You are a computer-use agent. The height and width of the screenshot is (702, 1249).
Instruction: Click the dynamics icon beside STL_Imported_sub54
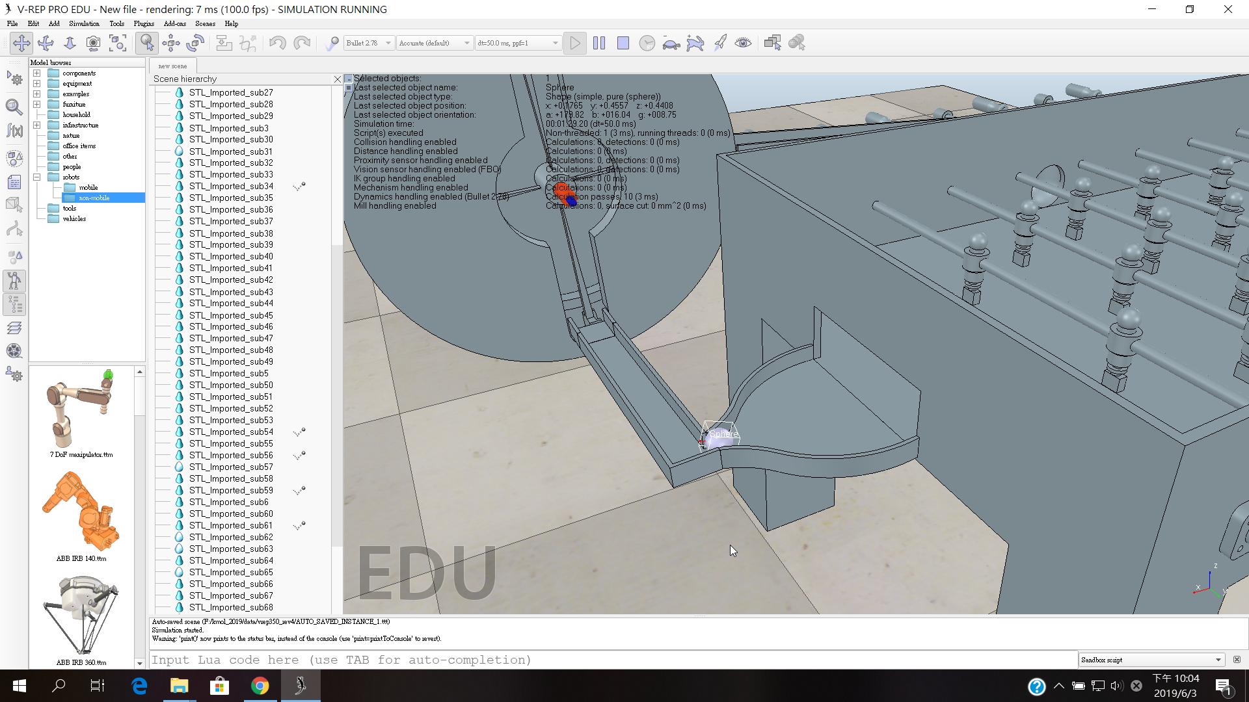coord(299,432)
